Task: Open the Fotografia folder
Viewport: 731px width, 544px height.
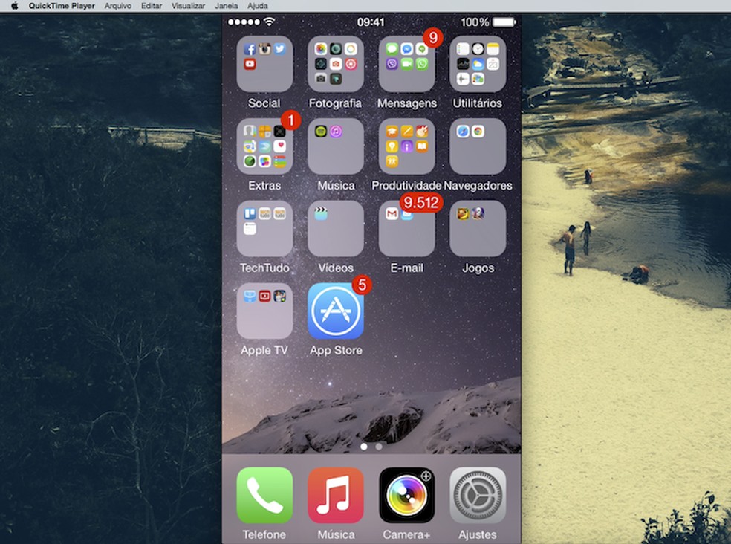Action: coord(336,64)
